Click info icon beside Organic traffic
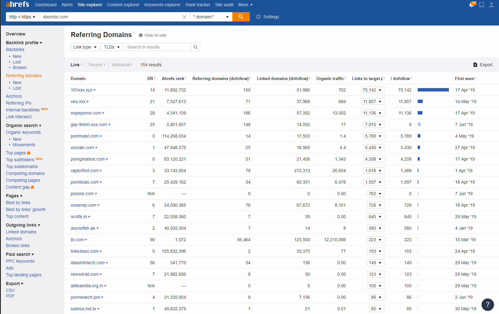The image size is (499, 314). click(345, 78)
